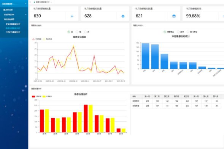
Task: Click the tallest blue distribution bar
Action: (x=145, y=56)
